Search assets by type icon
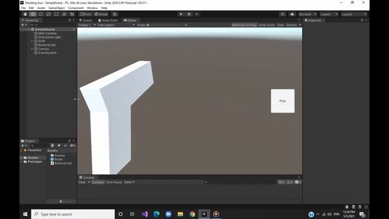The height and width of the screenshot is (219, 389). 53,145
